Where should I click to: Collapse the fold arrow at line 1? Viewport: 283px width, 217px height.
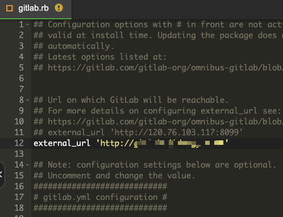pyautogui.click(x=28, y=25)
